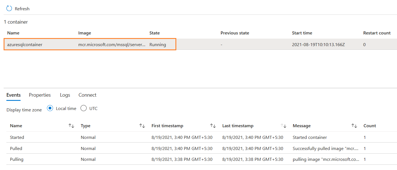Viewport: 397px width, 170px height.
Task: Sort by First timestamp arrows icon
Action: (213, 126)
